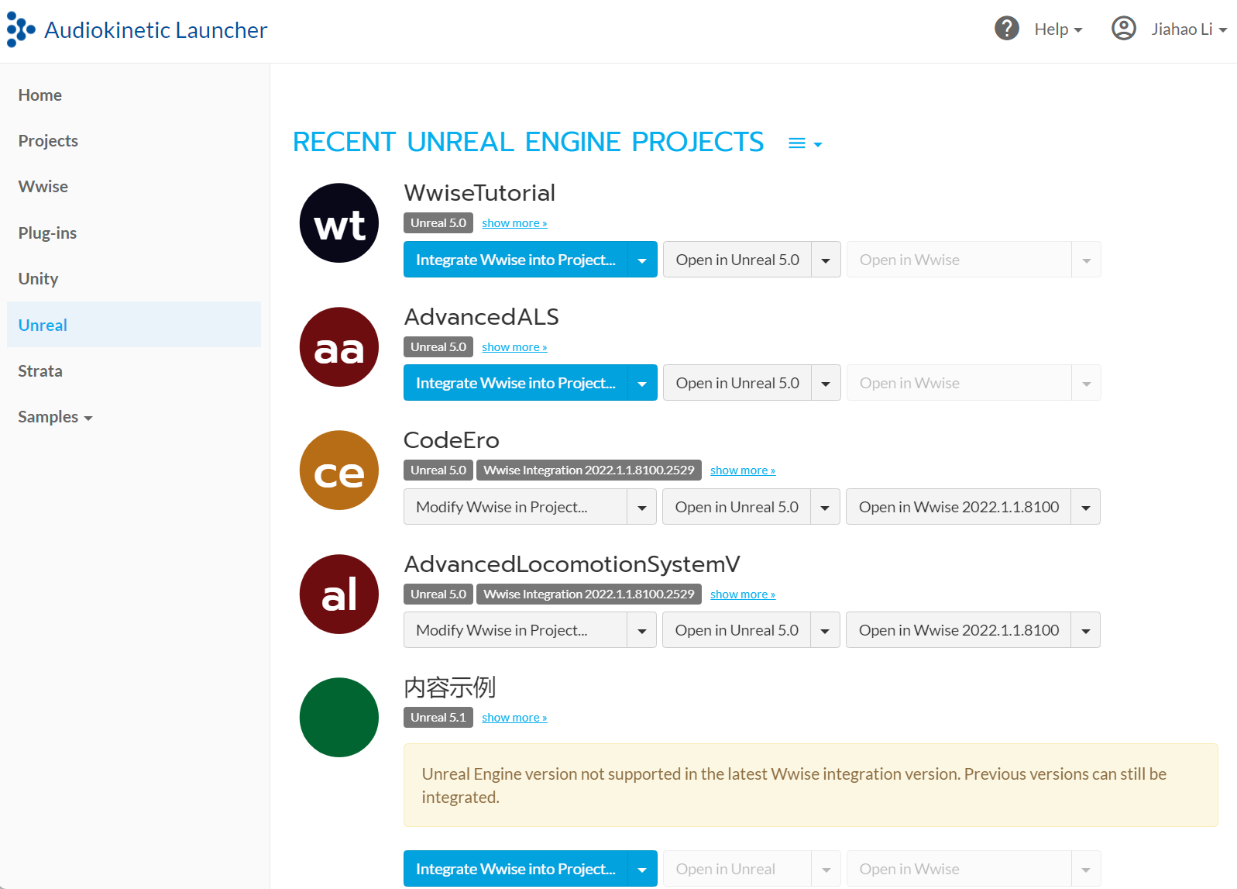Show more details for 内容示例 project

coord(514,718)
